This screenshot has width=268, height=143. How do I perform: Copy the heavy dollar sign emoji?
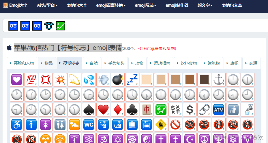(190, 110)
